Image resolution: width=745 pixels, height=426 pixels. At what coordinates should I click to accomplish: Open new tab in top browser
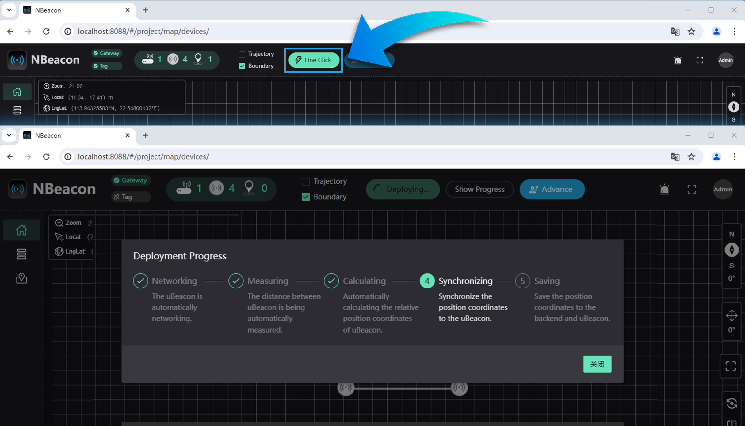(146, 10)
